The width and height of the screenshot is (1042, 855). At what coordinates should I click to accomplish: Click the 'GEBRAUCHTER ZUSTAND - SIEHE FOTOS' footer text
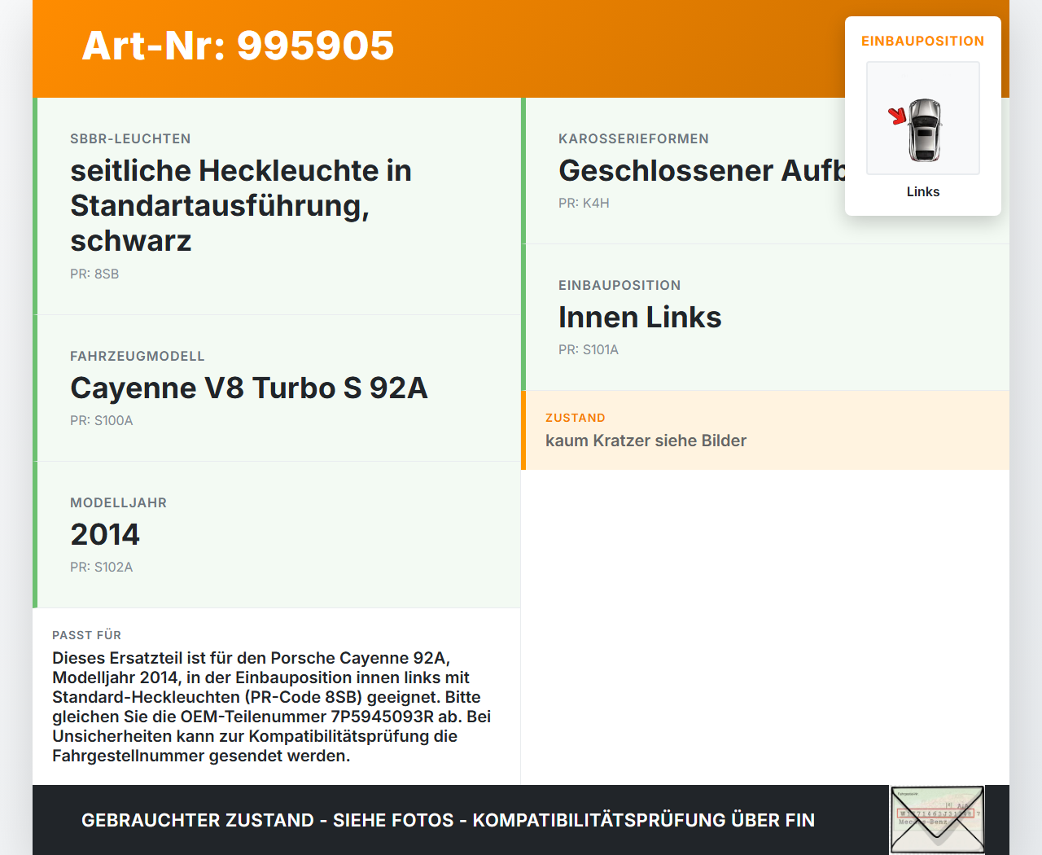point(268,820)
